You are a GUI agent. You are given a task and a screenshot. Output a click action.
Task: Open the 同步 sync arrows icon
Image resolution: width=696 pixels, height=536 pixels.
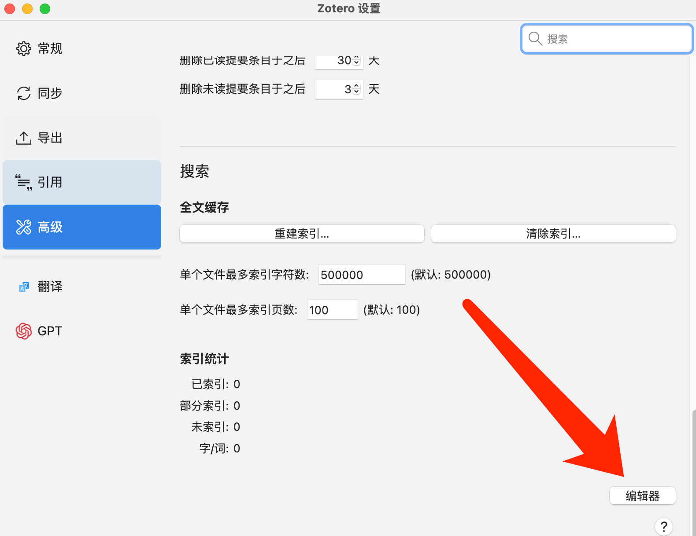tap(24, 93)
